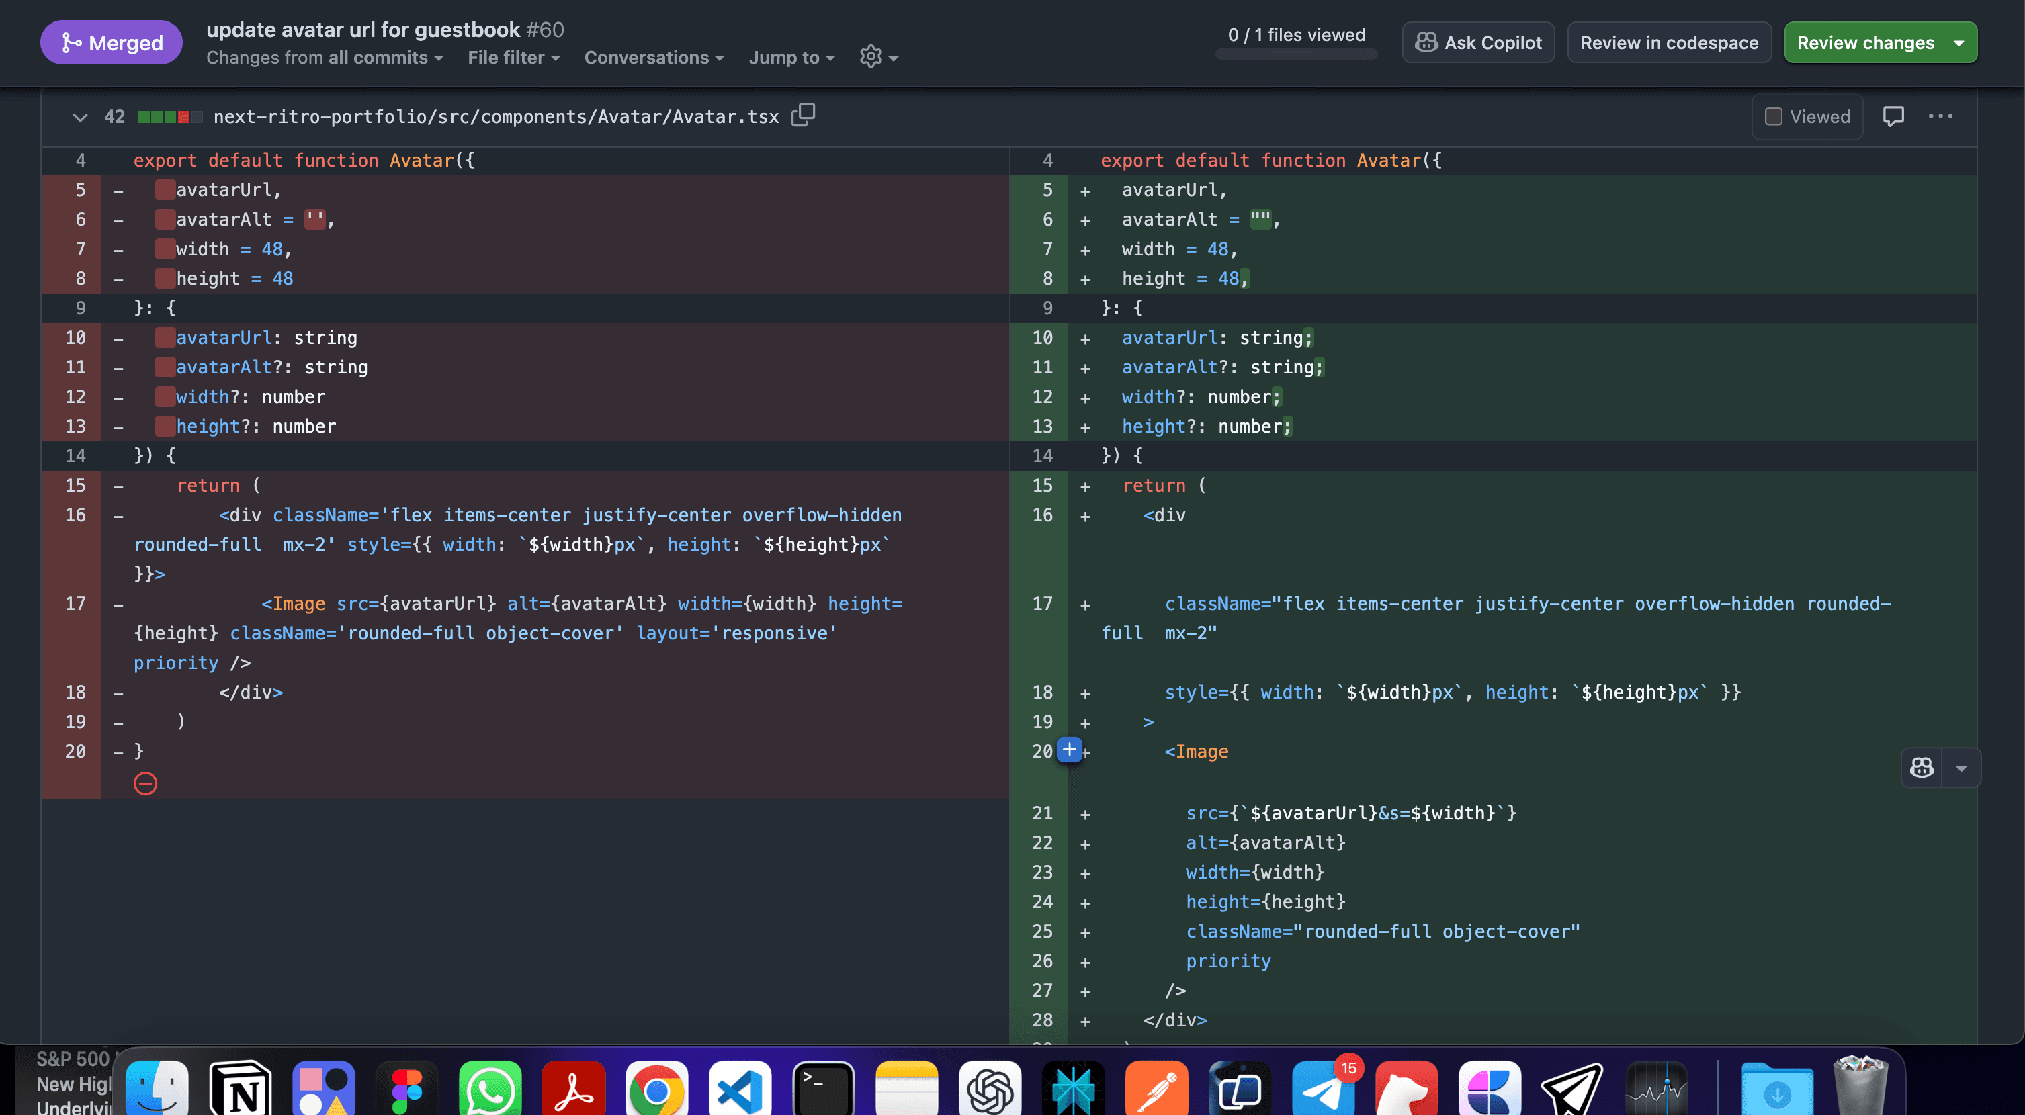This screenshot has height=1115, width=2025.
Task: Click the red no-newline indicator icon
Action: coord(145,783)
